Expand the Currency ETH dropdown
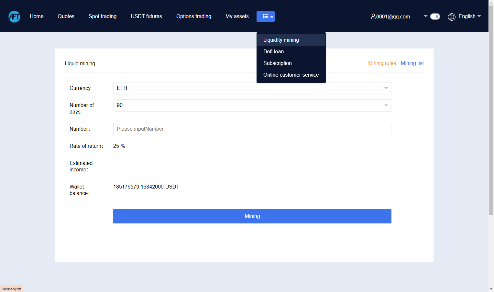 point(252,88)
